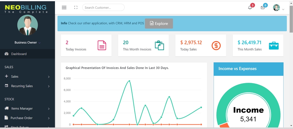Expand the top-right profile dropdown arrow
293x129 pixels.
click(x=283, y=9)
